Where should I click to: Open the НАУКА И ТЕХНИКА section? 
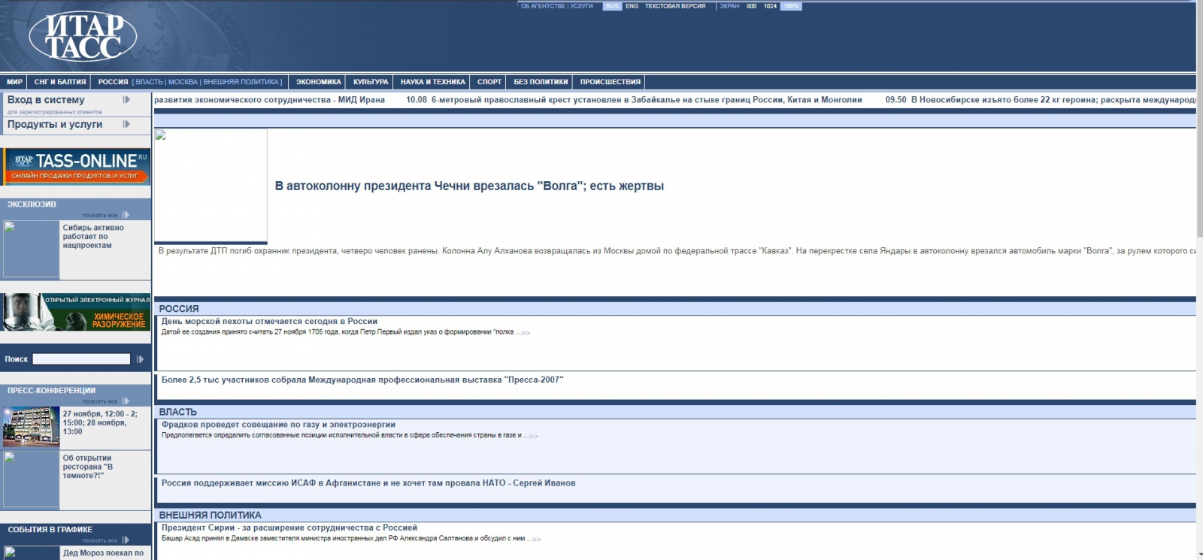point(433,82)
